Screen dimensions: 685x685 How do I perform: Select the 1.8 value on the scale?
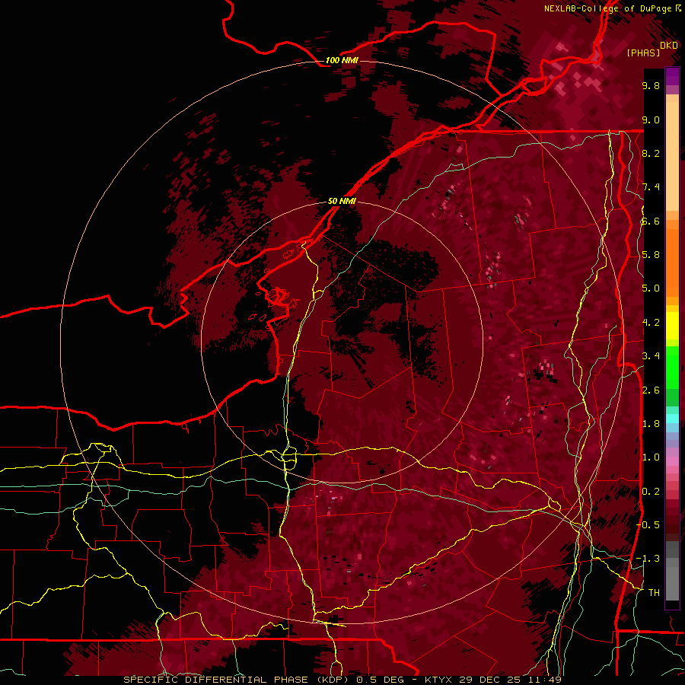coord(651,424)
